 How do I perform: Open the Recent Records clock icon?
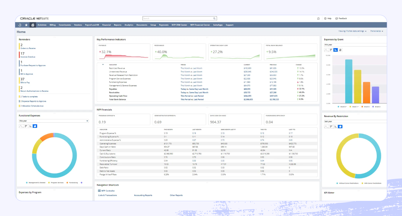[20, 25]
